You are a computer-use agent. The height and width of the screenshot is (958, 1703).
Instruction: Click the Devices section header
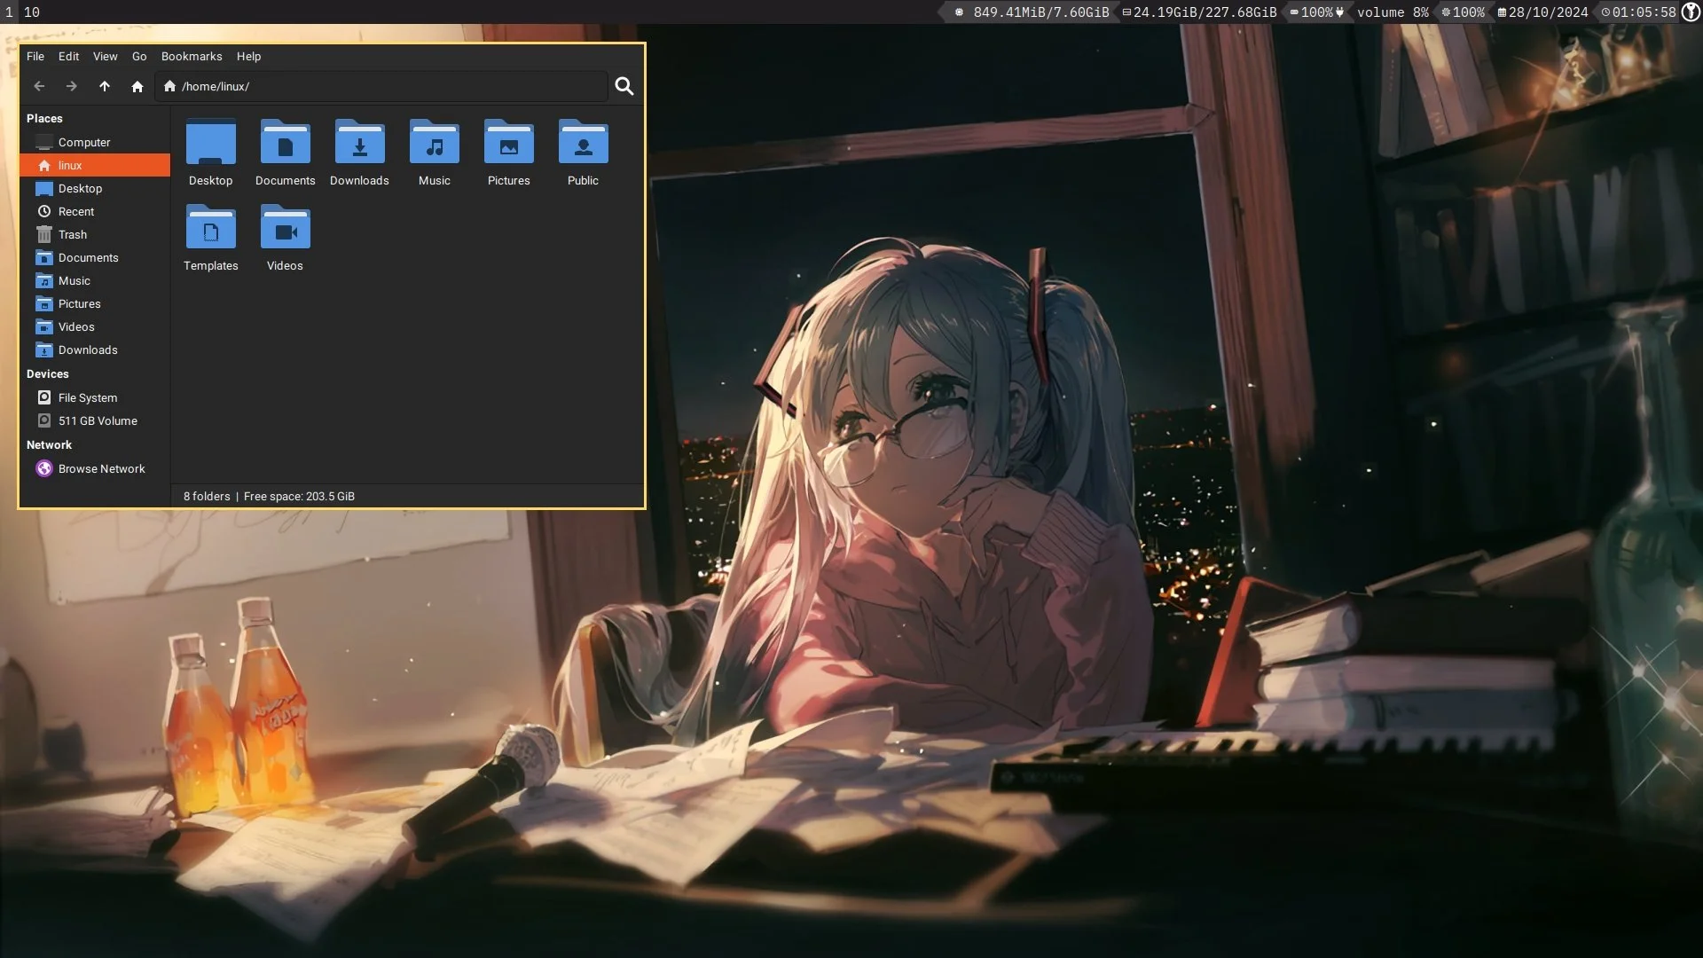tap(48, 373)
